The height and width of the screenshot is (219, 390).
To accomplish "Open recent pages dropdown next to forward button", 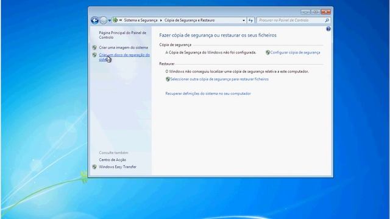I will [110, 21].
